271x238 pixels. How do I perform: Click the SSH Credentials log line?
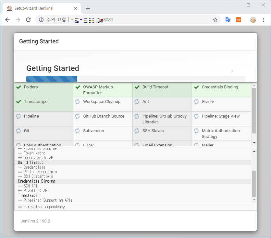pos(35,176)
